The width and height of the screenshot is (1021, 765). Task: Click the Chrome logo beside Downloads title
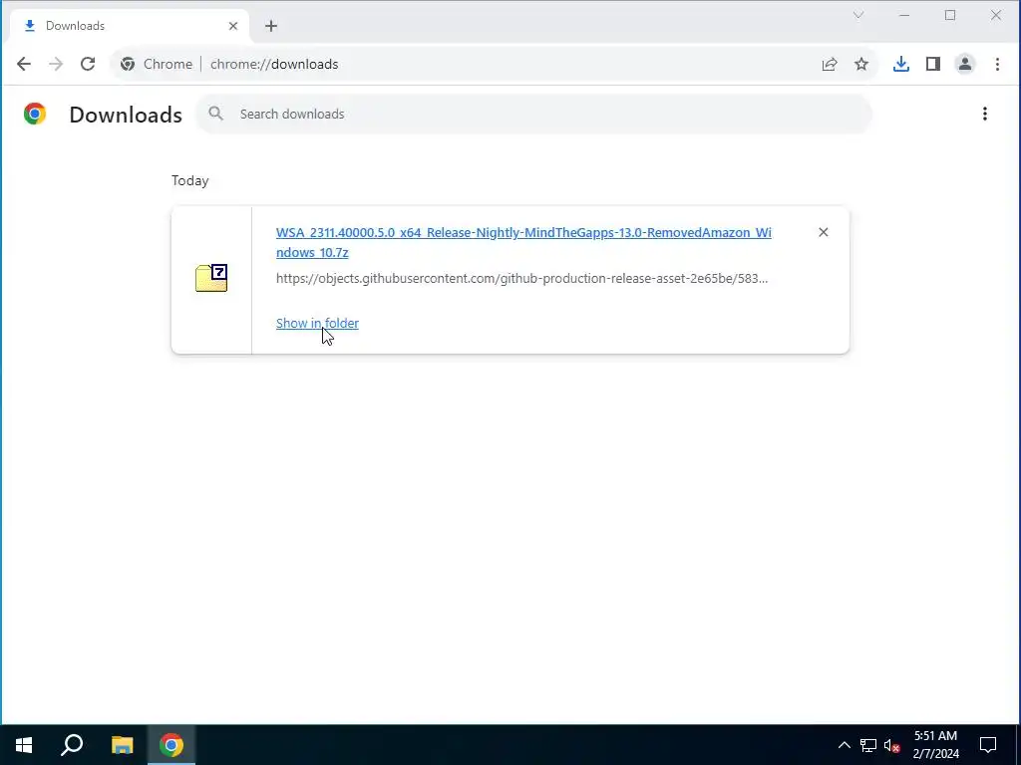[x=35, y=114]
